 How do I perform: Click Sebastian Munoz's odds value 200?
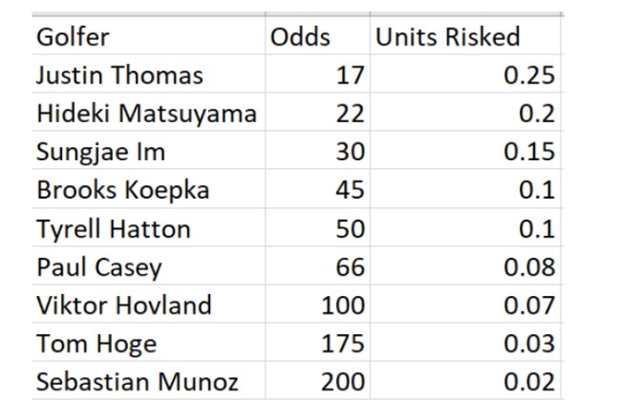click(x=344, y=382)
